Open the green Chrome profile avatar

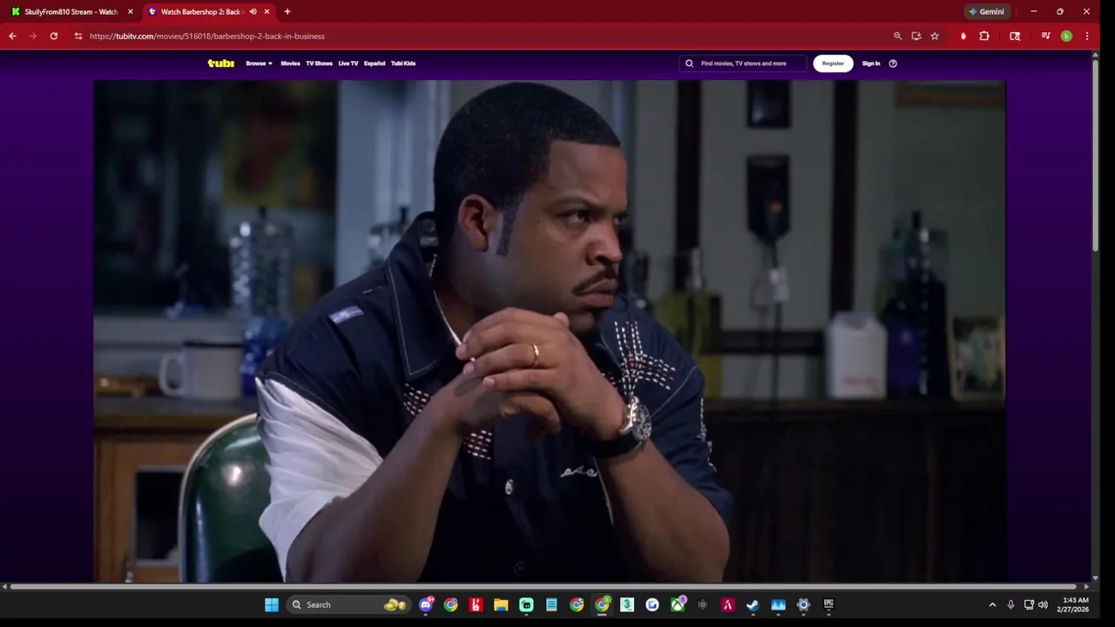coord(1066,36)
